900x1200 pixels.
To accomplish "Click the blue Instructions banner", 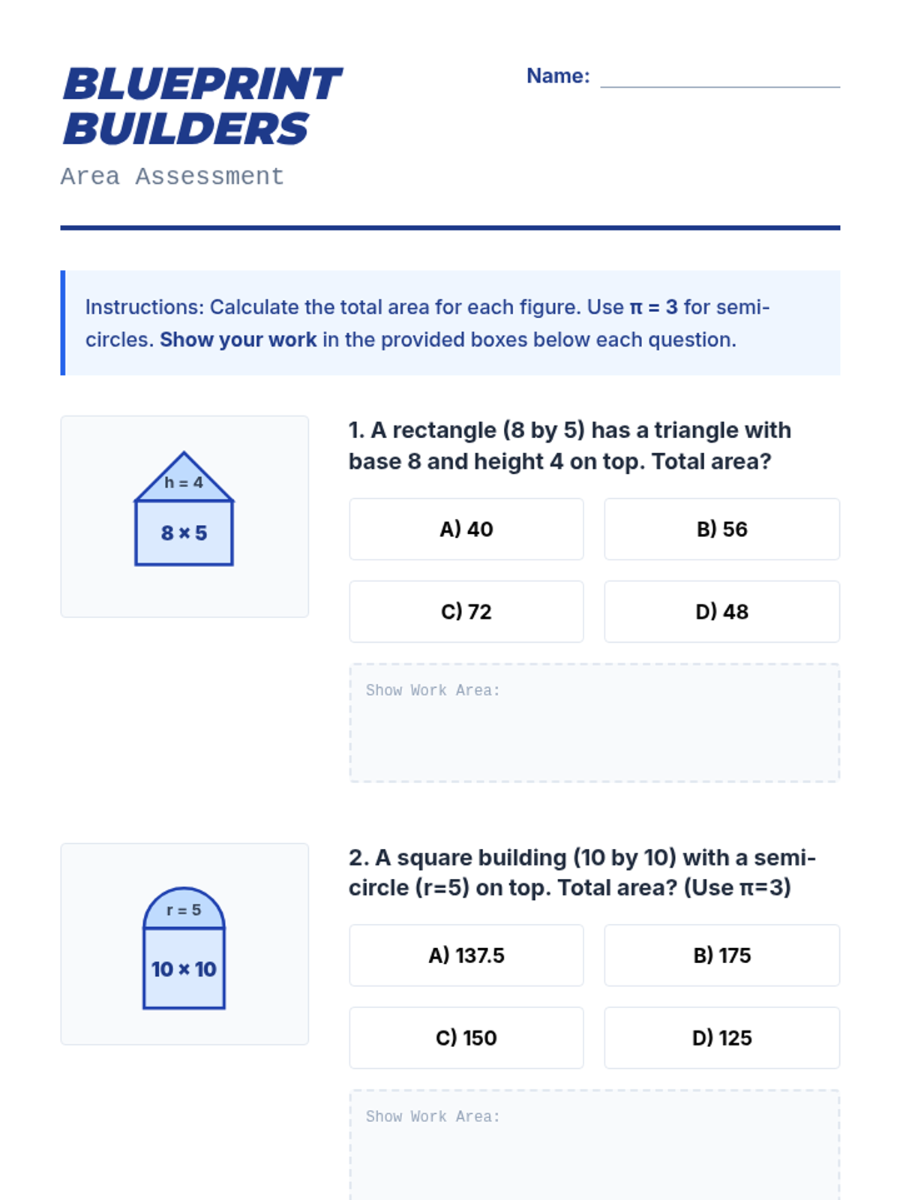I will pos(450,323).
